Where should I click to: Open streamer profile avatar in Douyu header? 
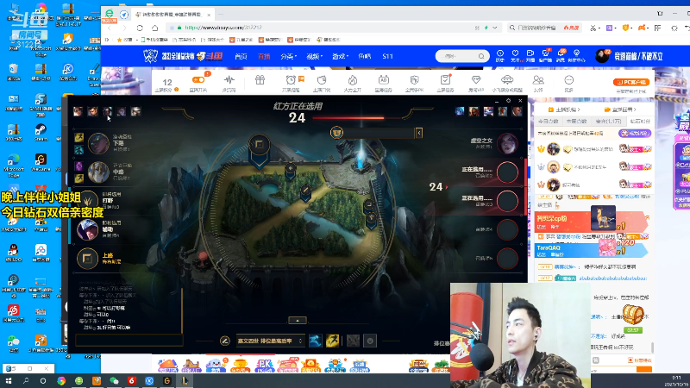pyautogui.click(x=602, y=56)
